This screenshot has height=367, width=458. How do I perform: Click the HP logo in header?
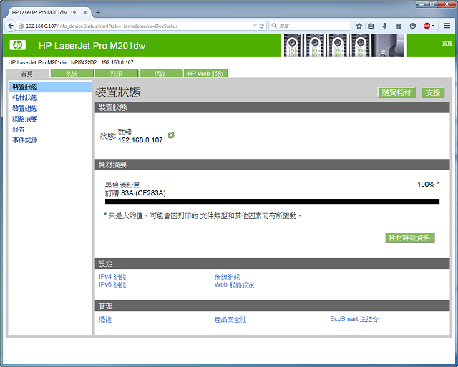pyautogui.click(x=18, y=45)
